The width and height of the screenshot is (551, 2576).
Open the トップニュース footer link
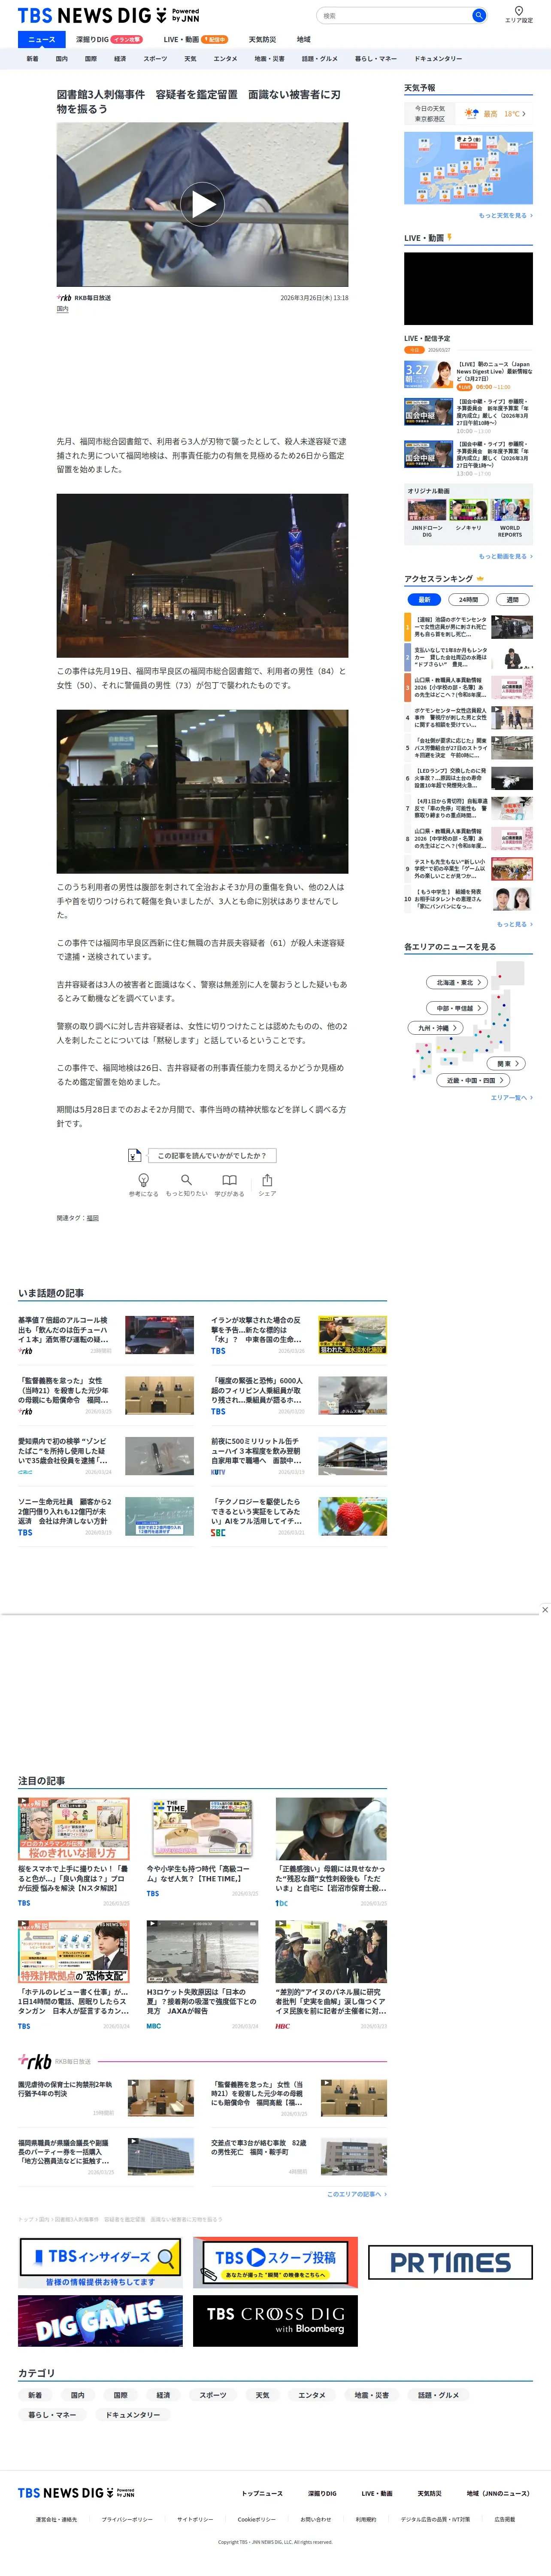click(x=262, y=2493)
